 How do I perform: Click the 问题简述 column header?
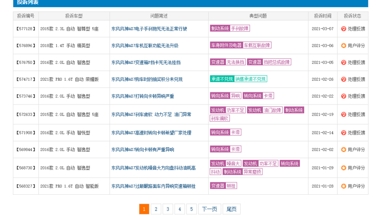coord(159,16)
